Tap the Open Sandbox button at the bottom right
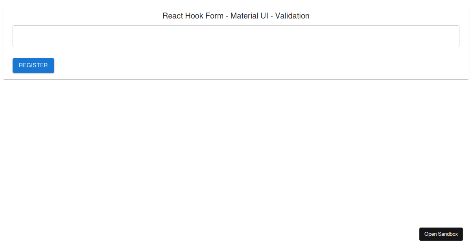The height and width of the screenshot is (248, 472). pos(441,234)
